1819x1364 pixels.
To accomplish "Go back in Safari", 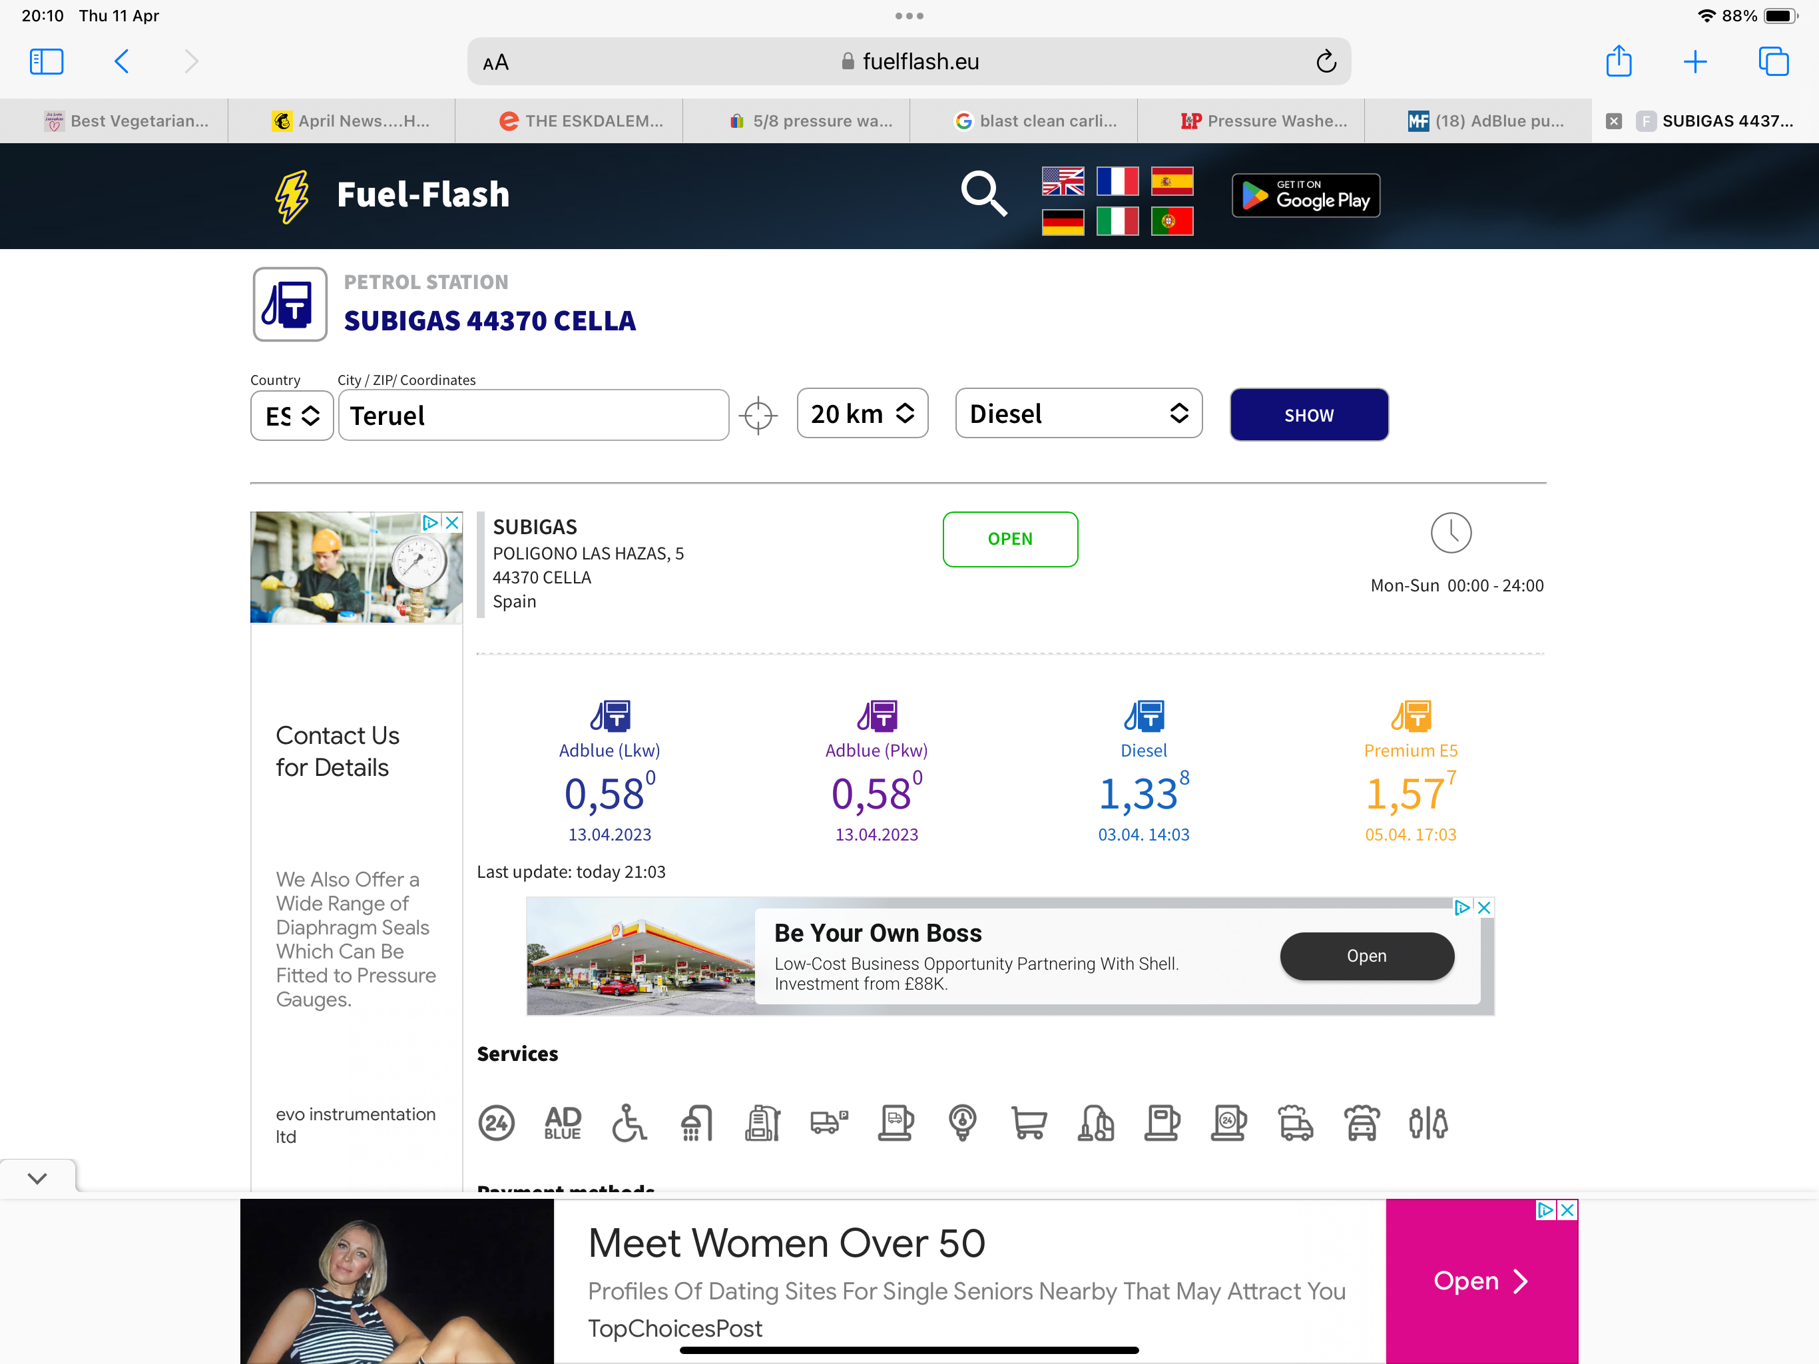I will 122,62.
